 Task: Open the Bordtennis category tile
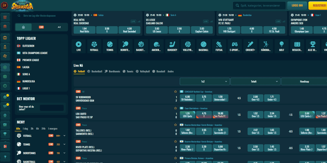(x=125, y=46)
